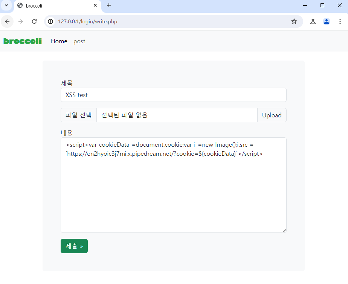Maximize the browser window
This screenshot has height=284, width=348.
(322, 5)
